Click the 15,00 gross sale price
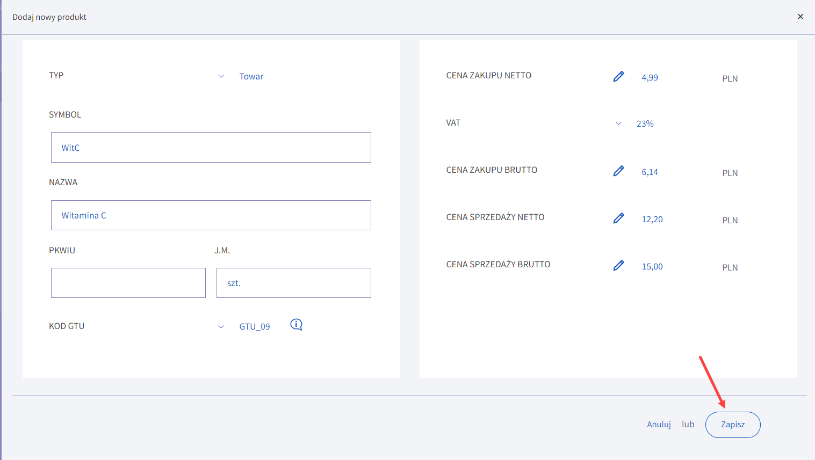Image resolution: width=815 pixels, height=460 pixels. click(652, 267)
